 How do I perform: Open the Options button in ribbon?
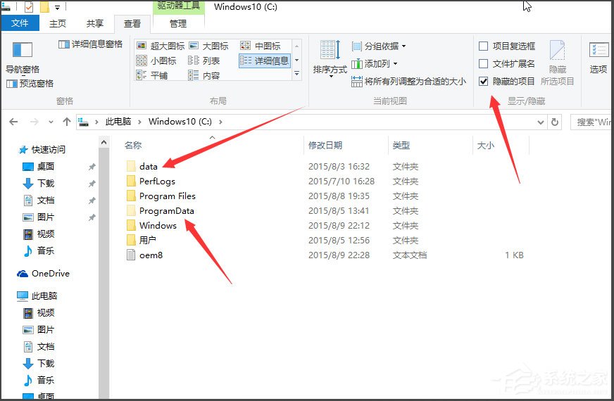pos(598,58)
